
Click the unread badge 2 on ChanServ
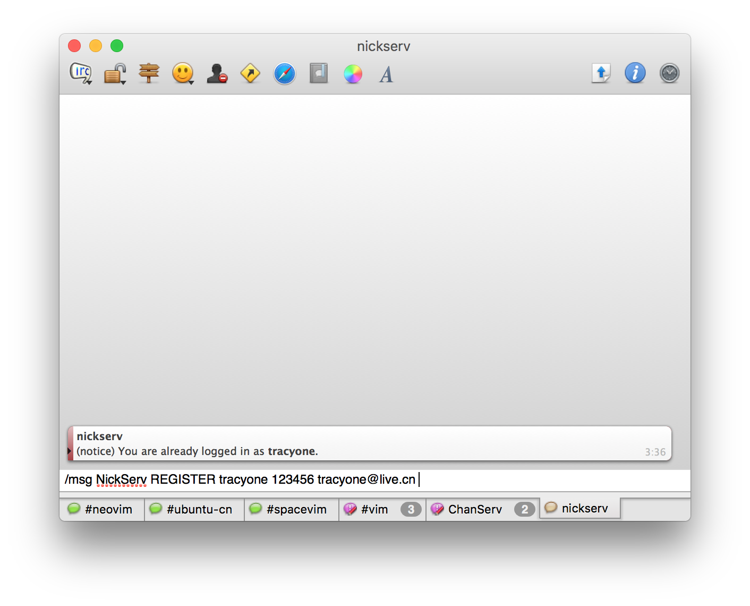tap(524, 509)
